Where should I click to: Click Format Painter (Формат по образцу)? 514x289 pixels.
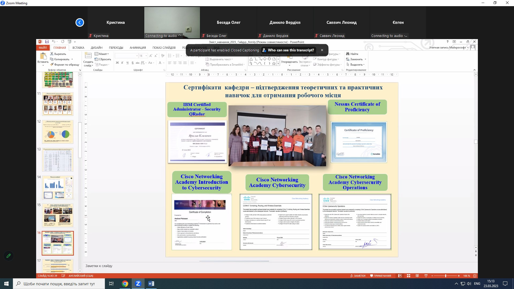[65, 65]
